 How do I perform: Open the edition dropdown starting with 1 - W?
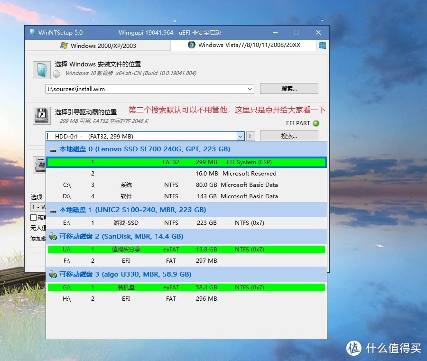coord(38,207)
